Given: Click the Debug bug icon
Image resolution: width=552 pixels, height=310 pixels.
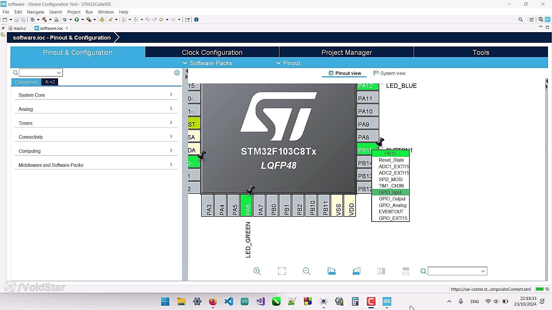Looking at the screenshot, I should coord(65,20).
